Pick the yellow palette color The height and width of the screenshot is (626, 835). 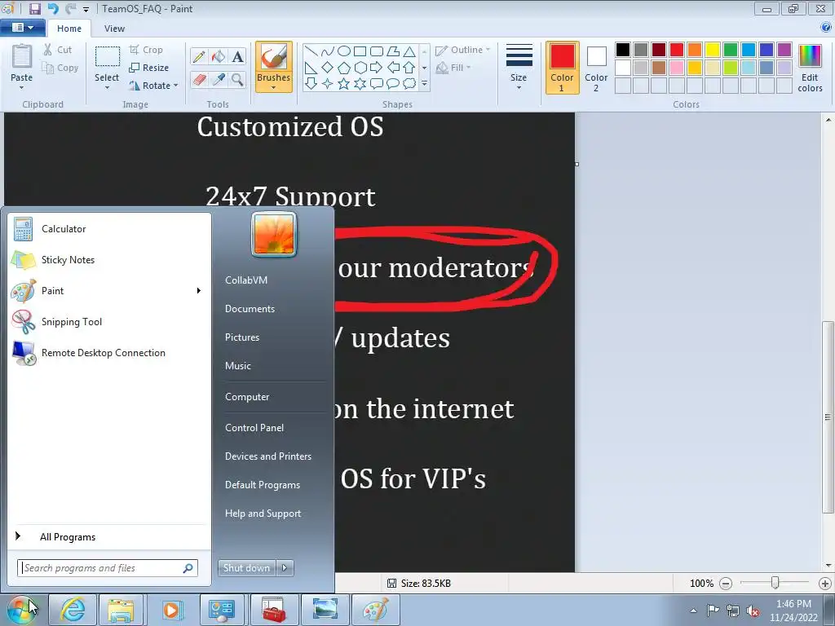[x=713, y=50]
